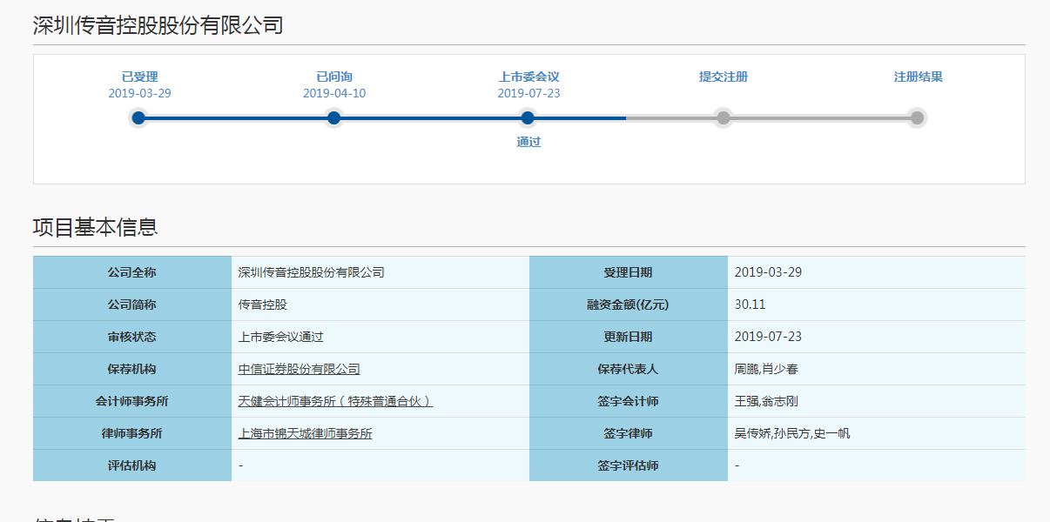Screen dimensions: 1050x522
Task: Click the 保荐机构 header cell
Action: pyautogui.click(x=132, y=369)
